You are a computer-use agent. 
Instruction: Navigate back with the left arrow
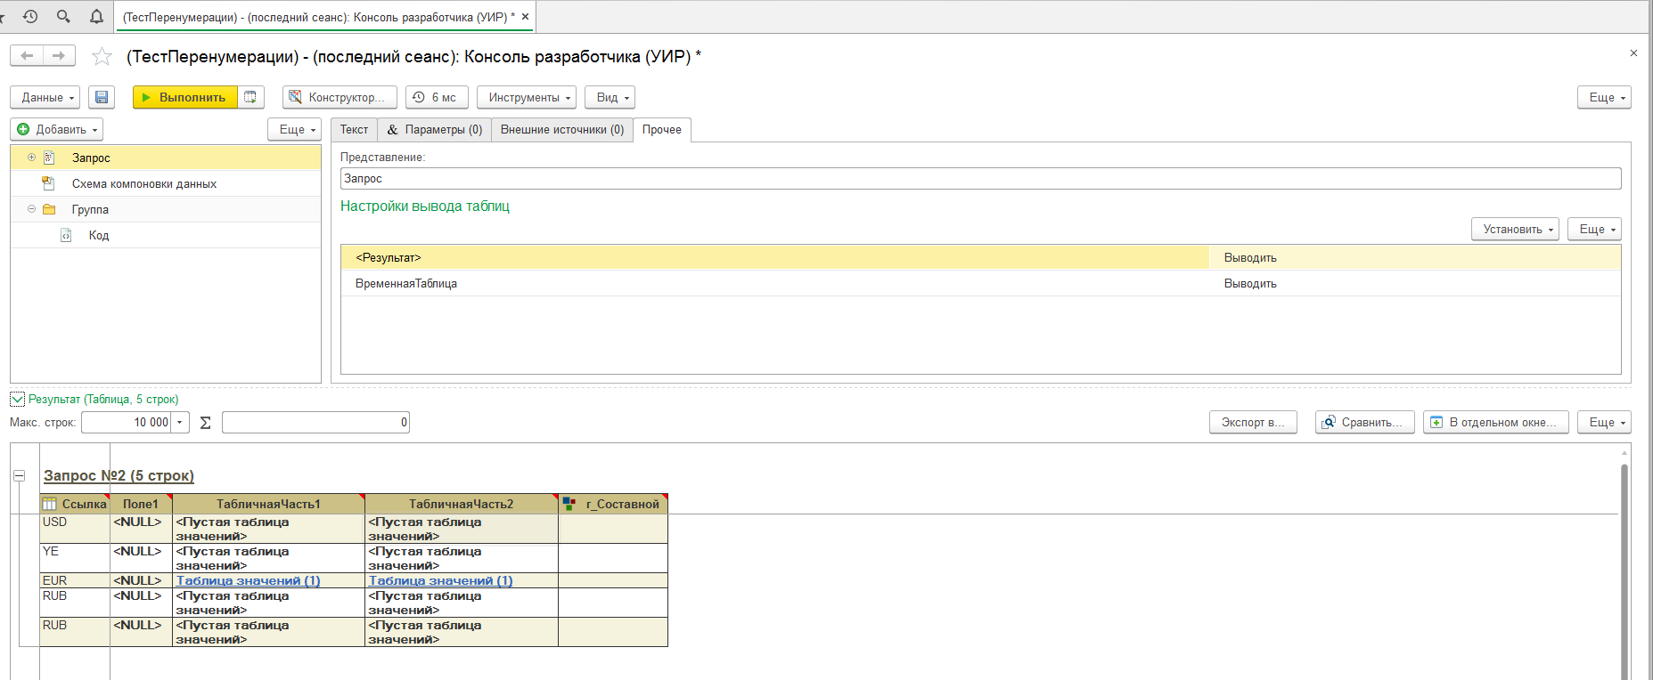pos(27,56)
